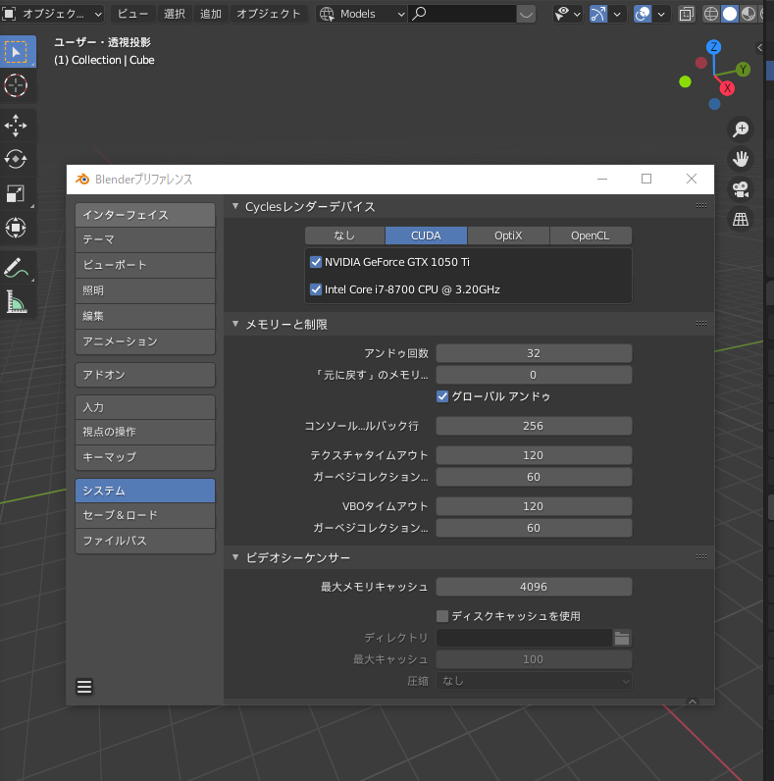Click the viewport zoom magnifier icon

click(x=741, y=129)
